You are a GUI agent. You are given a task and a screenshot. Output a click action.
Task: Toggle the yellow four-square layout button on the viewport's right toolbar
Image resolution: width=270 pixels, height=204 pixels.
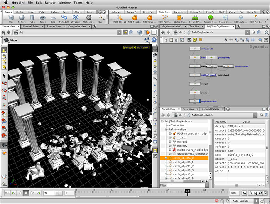[155, 150]
